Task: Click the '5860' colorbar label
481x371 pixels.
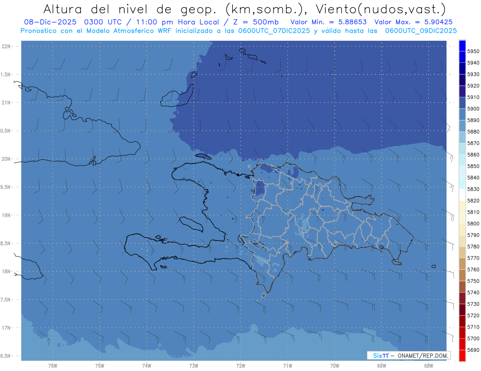Action: click(473, 154)
